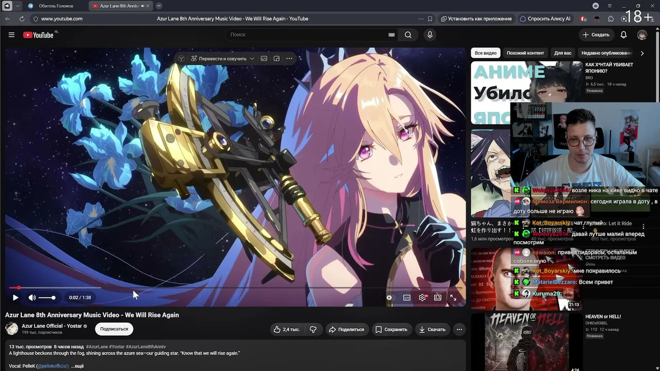The height and width of the screenshot is (371, 660).
Task: Open Azur Lane Official channel avatar
Action: pyautogui.click(x=11, y=328)
